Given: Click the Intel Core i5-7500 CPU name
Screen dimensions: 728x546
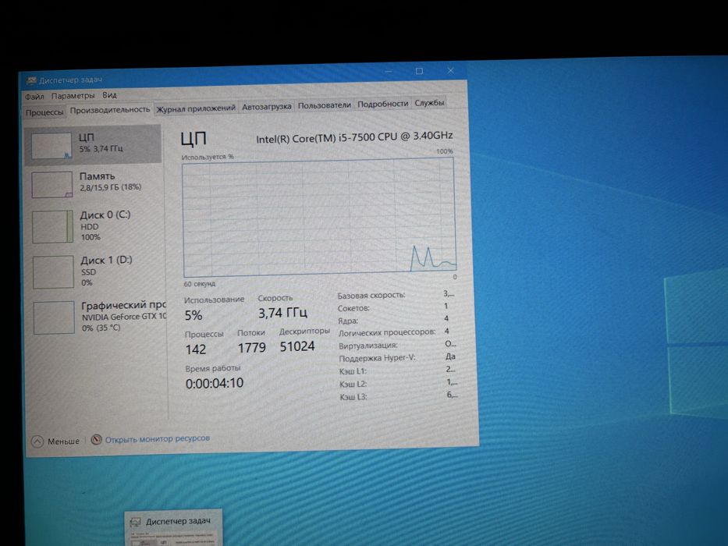Looking at the screenshot, I should point(354,137).
